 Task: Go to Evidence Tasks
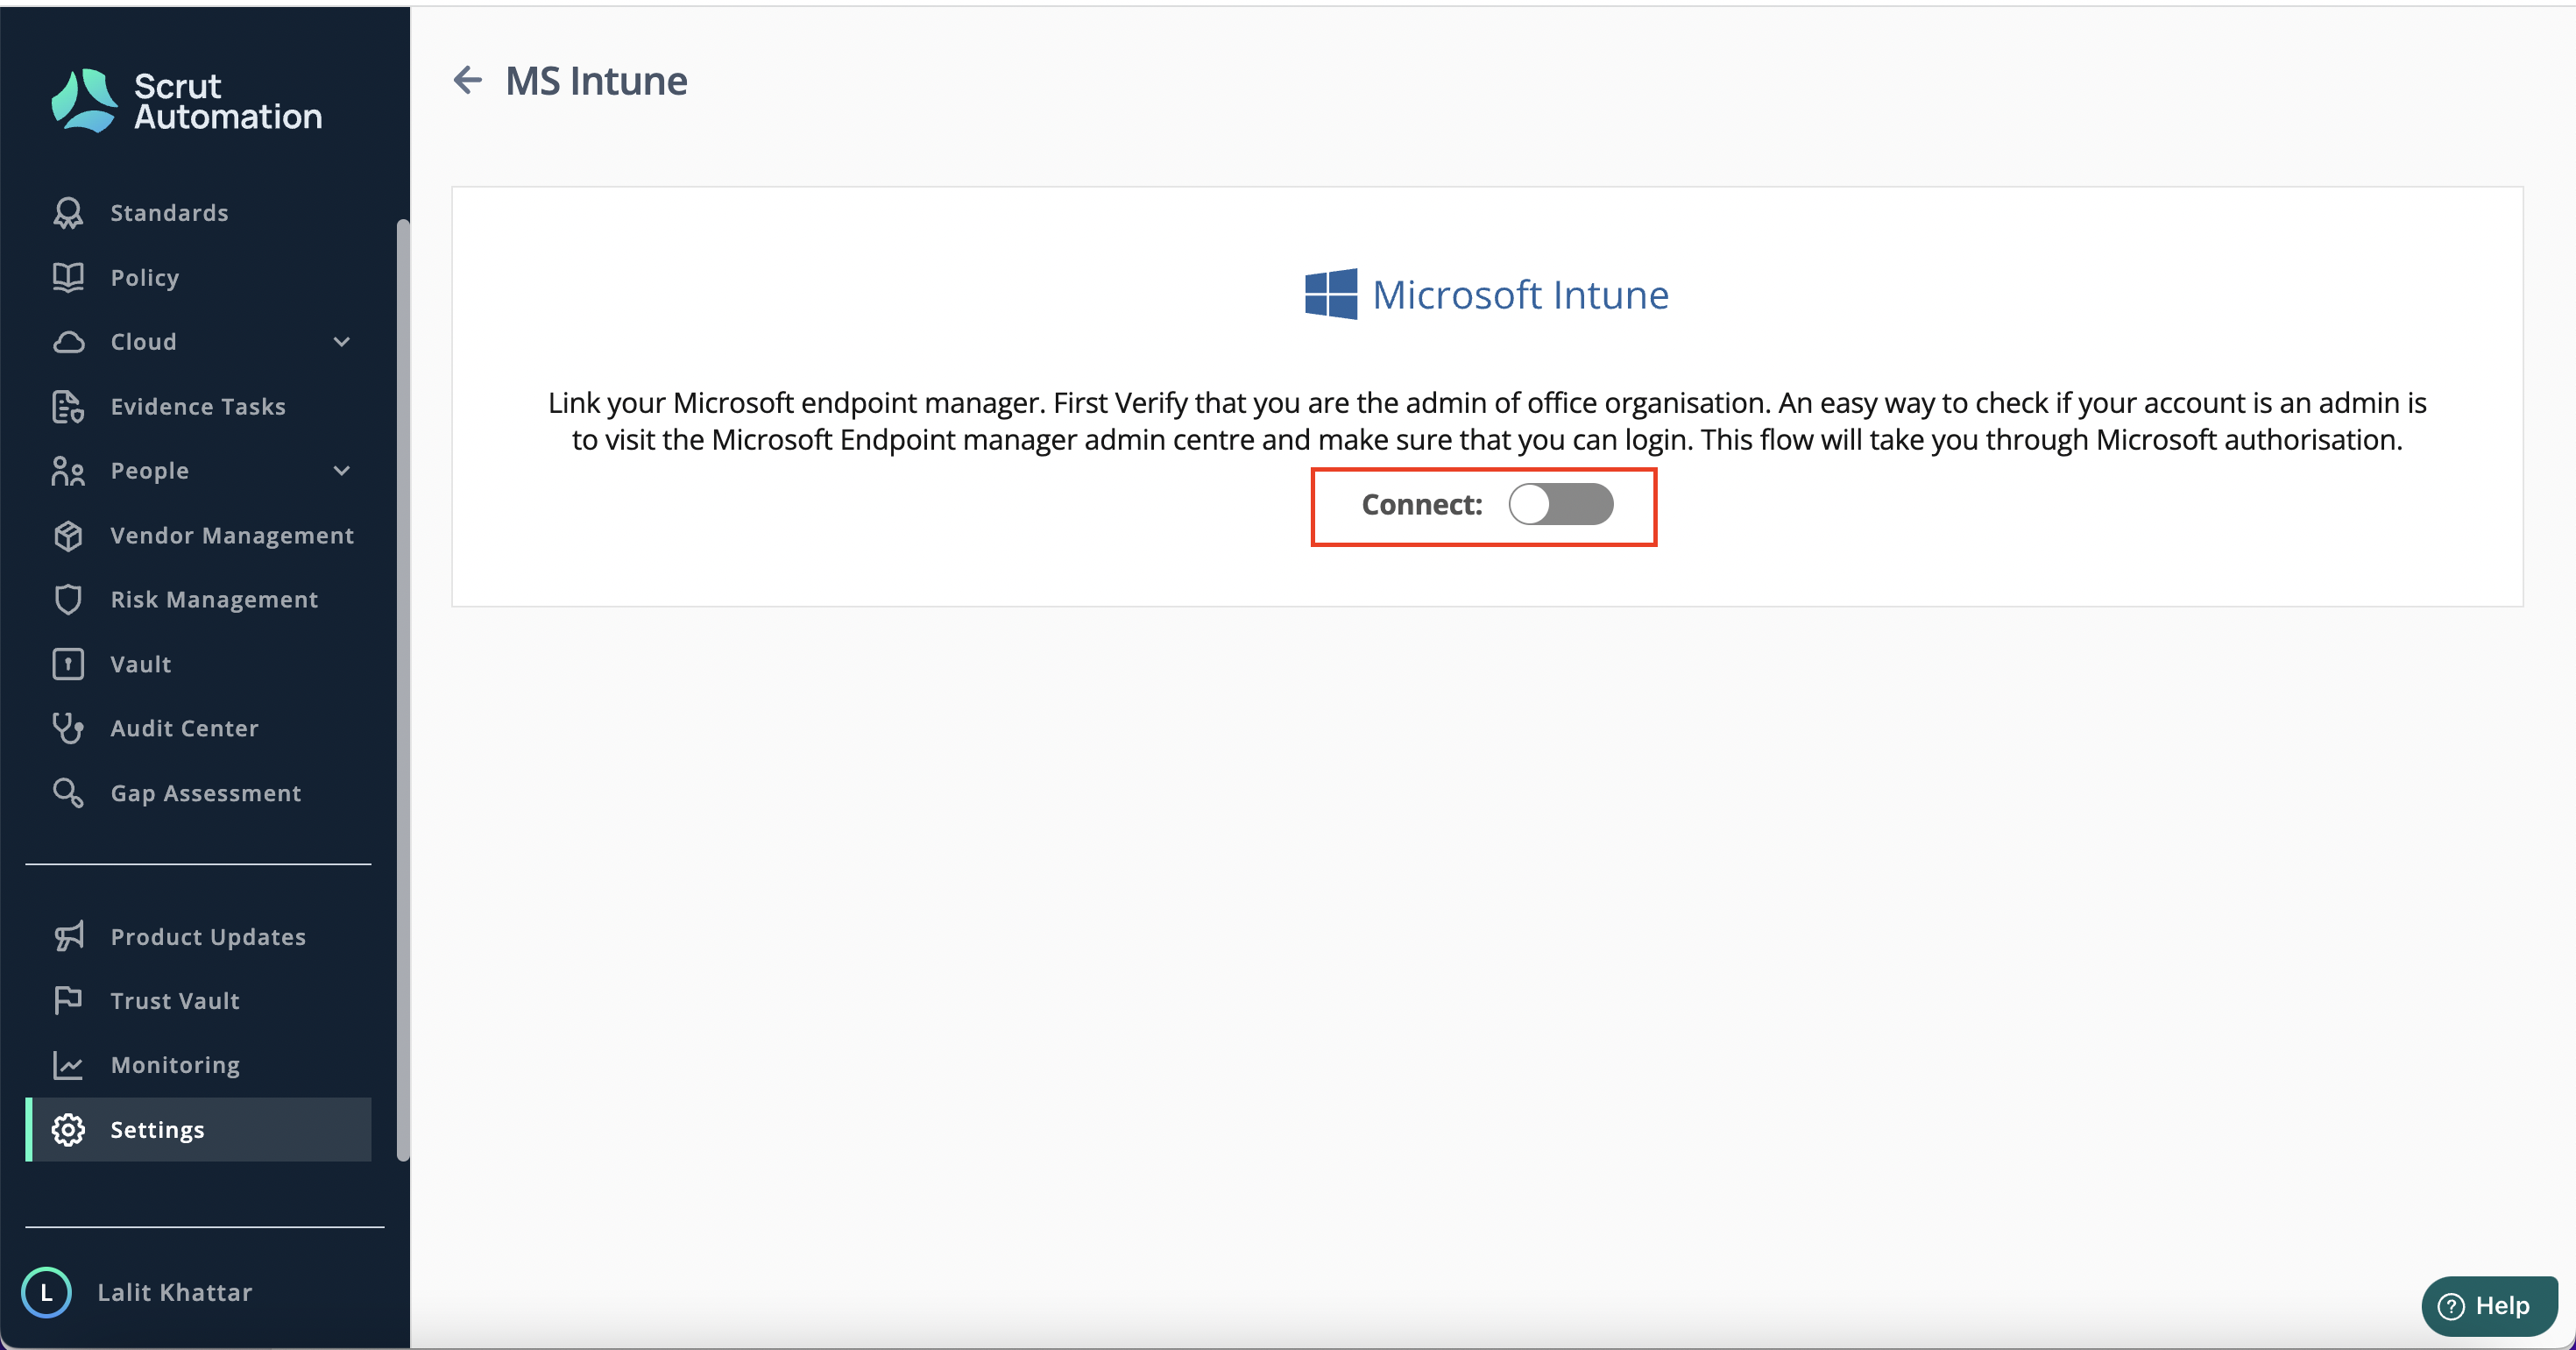click(x=198, y=406)
